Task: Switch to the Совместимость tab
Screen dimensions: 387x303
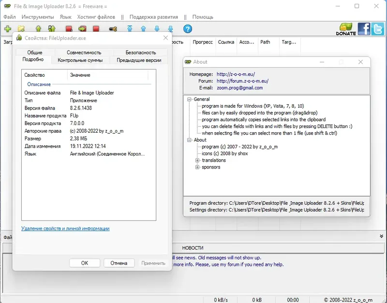Action: (84, 53)
